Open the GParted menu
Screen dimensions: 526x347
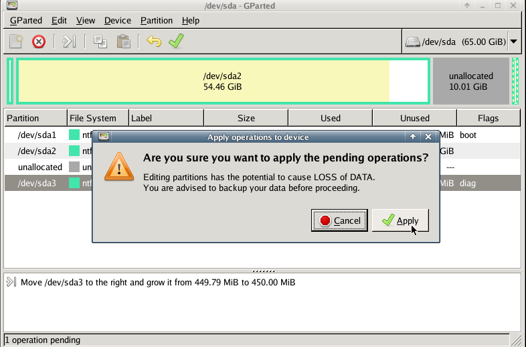[x=26, y=20]
